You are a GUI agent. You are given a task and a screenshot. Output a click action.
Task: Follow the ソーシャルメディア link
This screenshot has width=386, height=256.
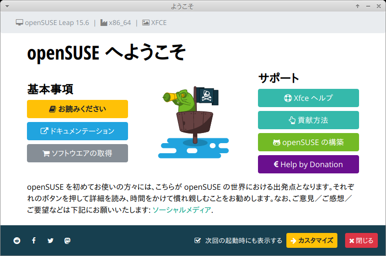[181, 210]
